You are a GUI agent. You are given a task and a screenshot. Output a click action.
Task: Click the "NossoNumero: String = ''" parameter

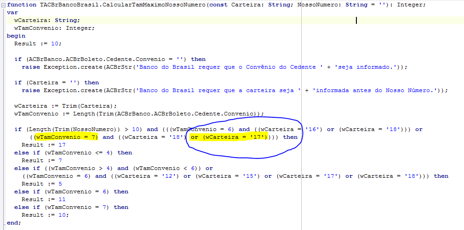tap(341, 5)
